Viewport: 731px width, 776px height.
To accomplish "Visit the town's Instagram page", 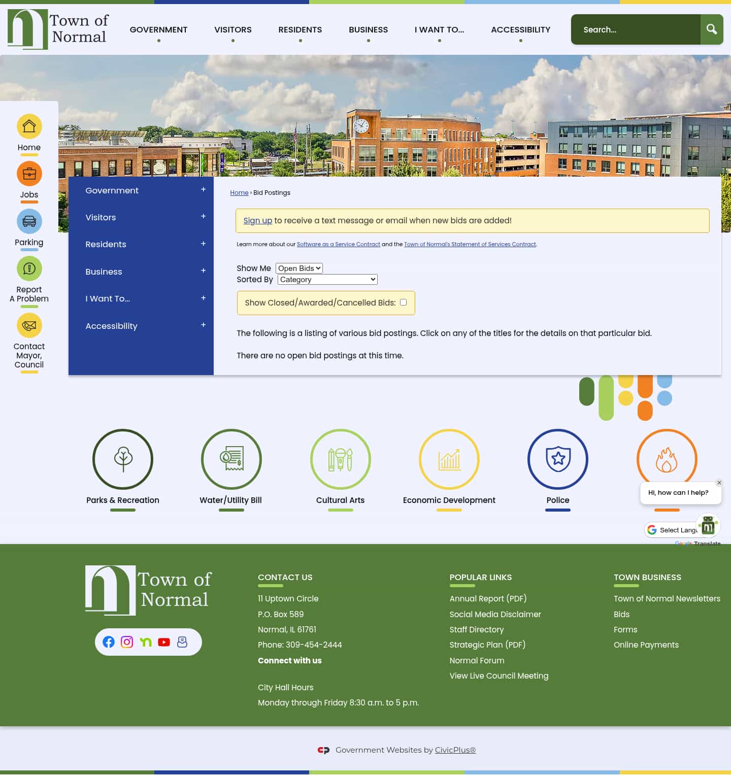I will click(x=127, y=642).
